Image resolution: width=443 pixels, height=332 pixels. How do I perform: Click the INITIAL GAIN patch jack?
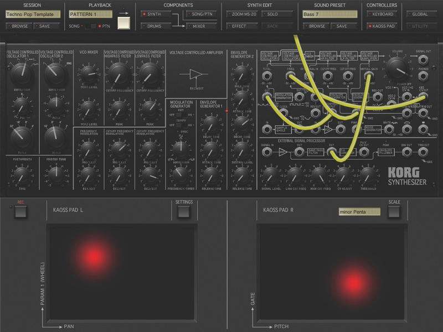(x=368, y=76)
